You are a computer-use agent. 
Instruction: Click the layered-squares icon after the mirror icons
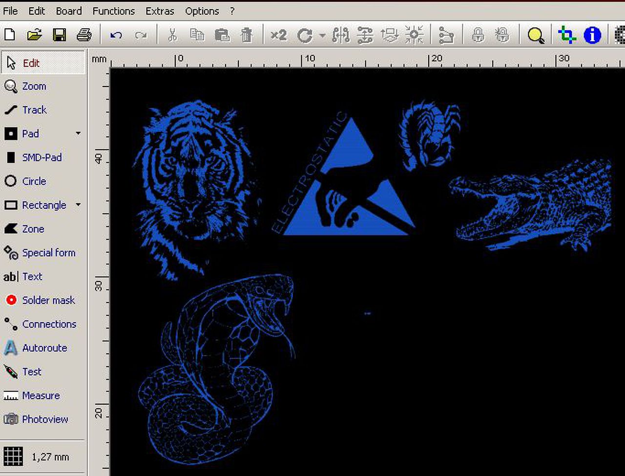coord(390,35)
